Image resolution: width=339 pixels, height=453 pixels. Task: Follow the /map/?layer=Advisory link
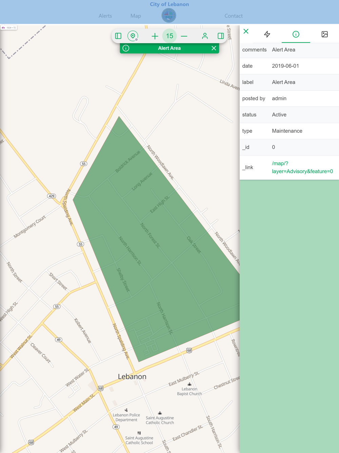pos(302,167)
